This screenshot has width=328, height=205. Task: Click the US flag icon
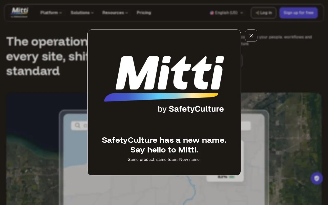pos(212,13)
